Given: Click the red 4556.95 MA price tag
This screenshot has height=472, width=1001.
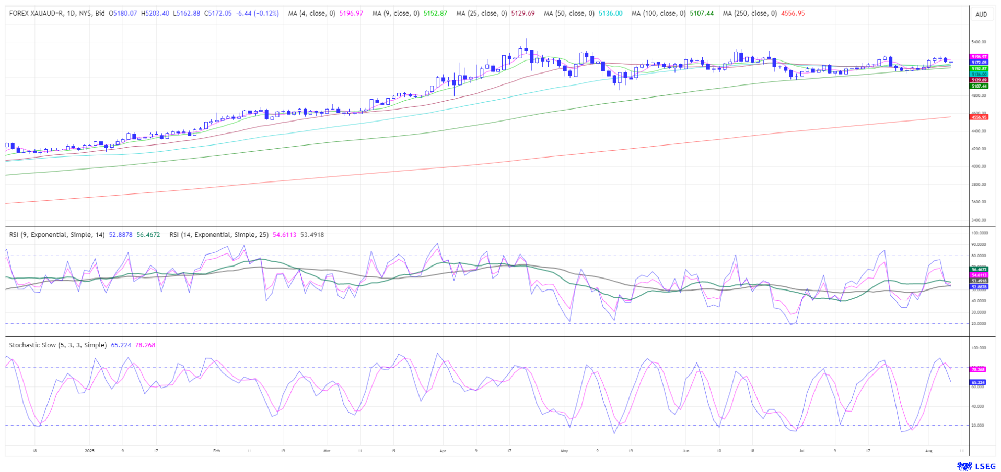Looking at the screenshot, I should point(979,117).
